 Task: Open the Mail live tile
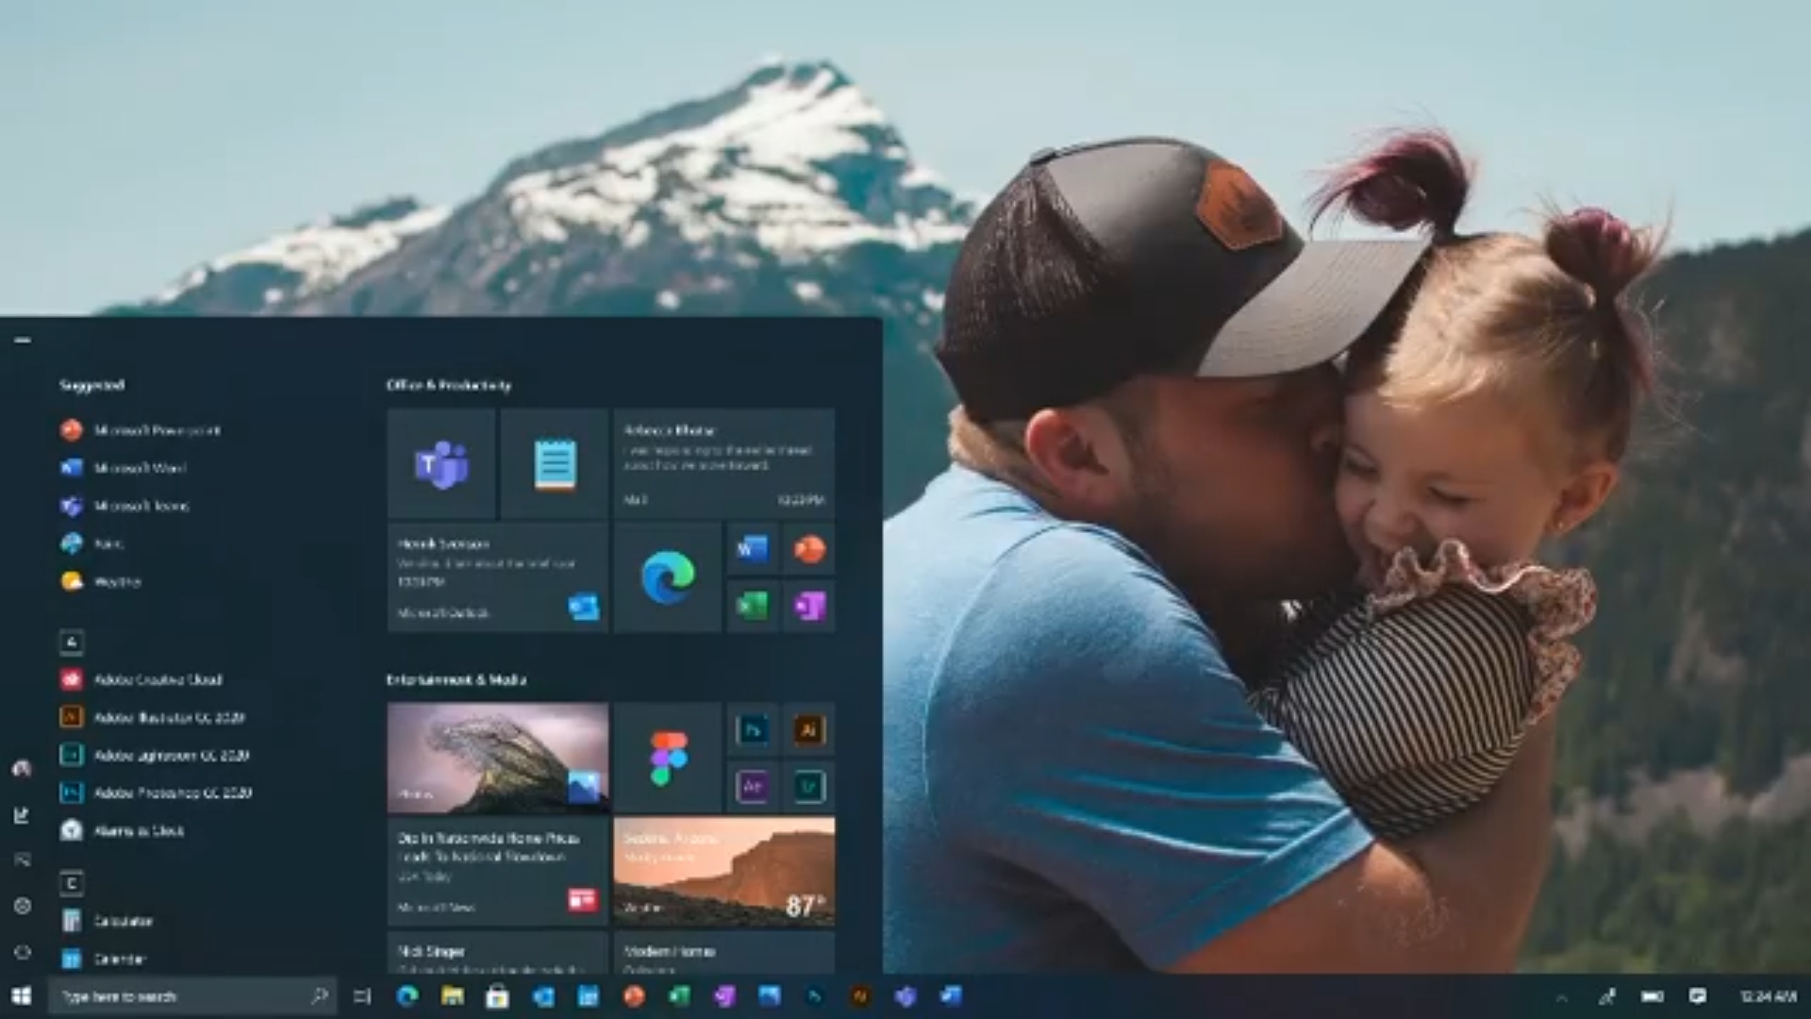click(724, 463)
